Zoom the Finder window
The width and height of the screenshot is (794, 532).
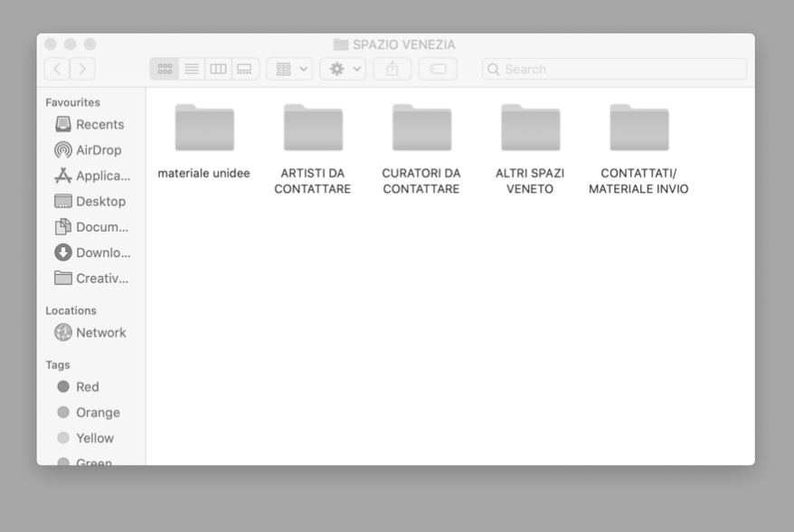[x=90, y=44]
